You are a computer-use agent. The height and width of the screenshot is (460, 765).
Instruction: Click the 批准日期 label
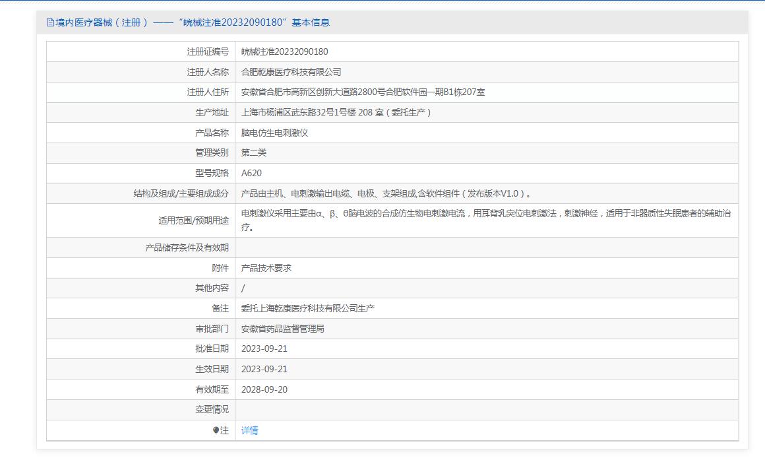tap(212, 348)
